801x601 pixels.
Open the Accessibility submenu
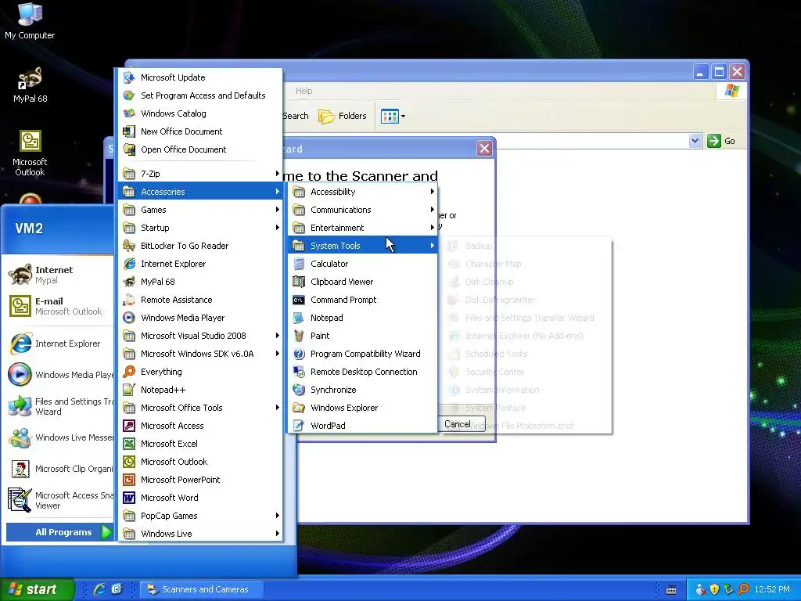[363, 192]
